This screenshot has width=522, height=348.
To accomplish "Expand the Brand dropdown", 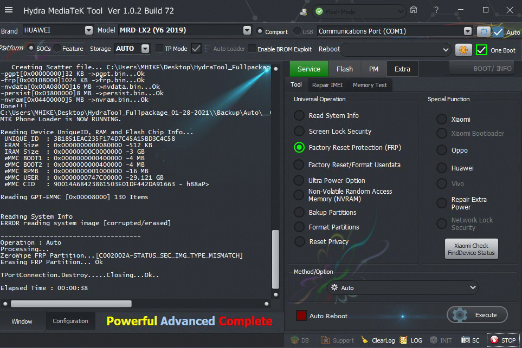I will tap(88, 30).
